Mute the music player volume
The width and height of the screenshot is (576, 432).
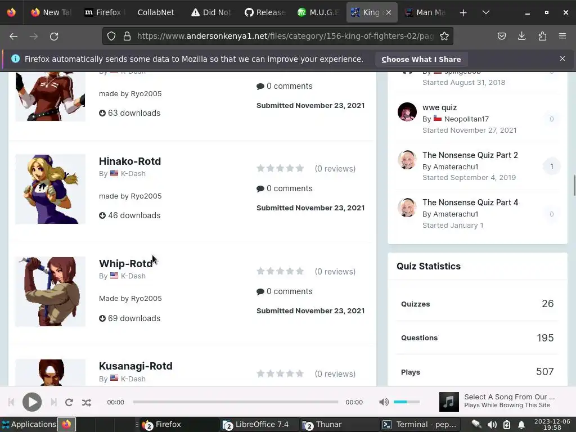click(x=384, y=402)
